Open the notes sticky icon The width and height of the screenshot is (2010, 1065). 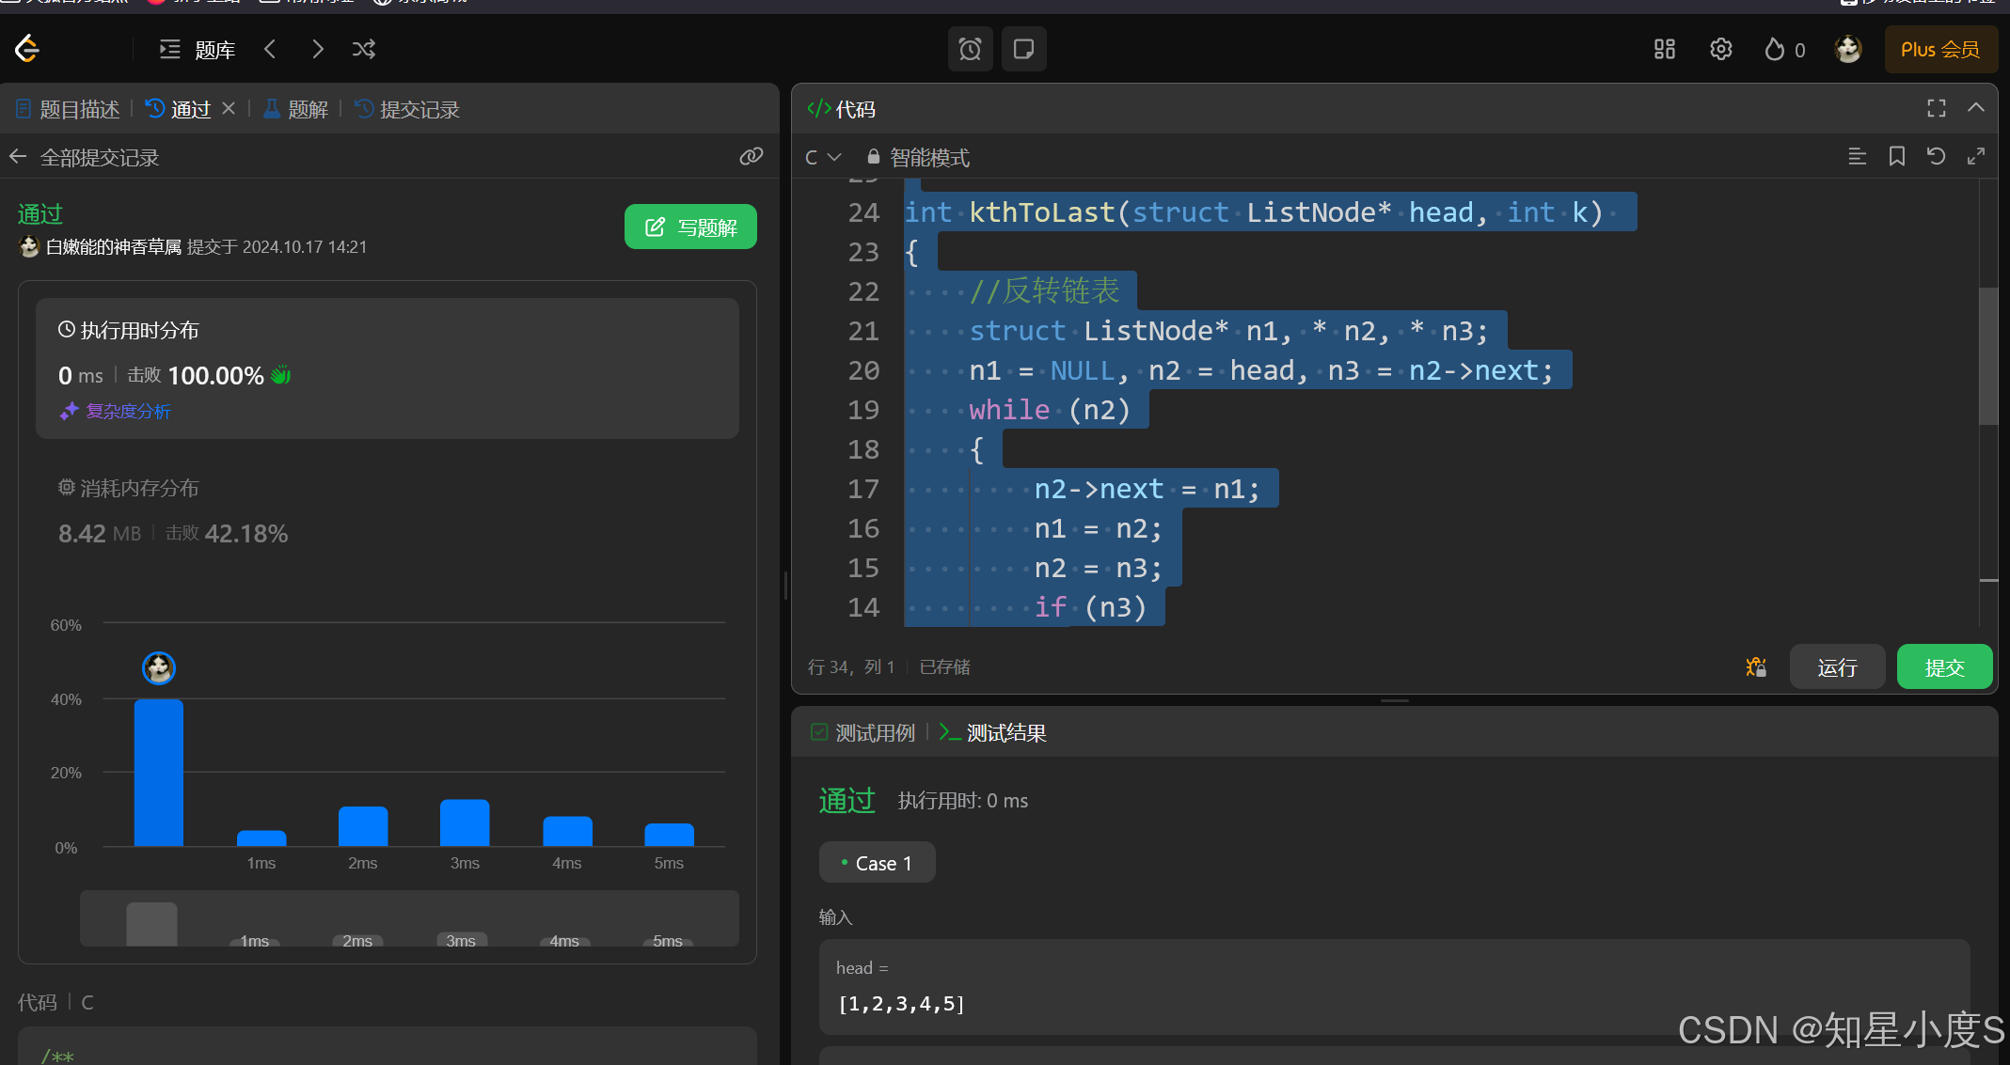point(1023,49)
